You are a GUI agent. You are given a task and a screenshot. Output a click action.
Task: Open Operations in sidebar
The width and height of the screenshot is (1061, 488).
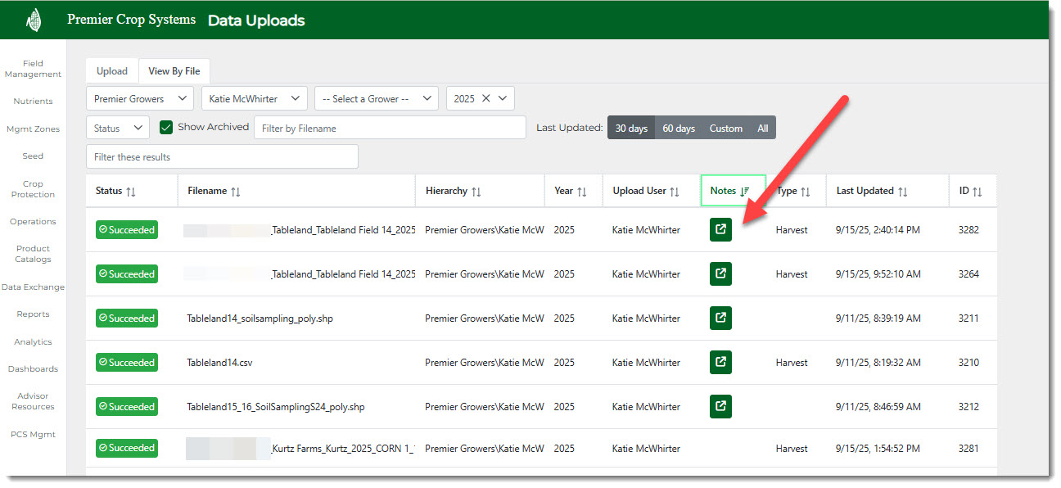pyautogui.click(x=33, y=221)
